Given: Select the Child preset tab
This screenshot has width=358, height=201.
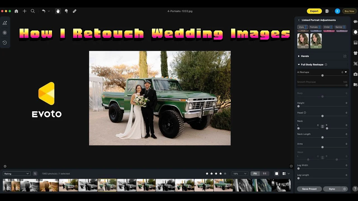Looking at the screenshot, I should point(328,27).
